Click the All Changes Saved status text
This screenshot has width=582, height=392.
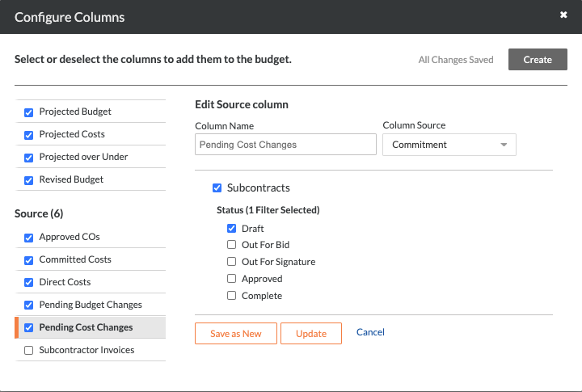point(456,60)
